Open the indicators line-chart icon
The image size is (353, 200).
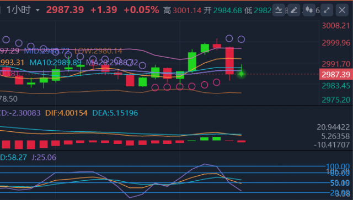pyautogui.click(x=279, y=10)
